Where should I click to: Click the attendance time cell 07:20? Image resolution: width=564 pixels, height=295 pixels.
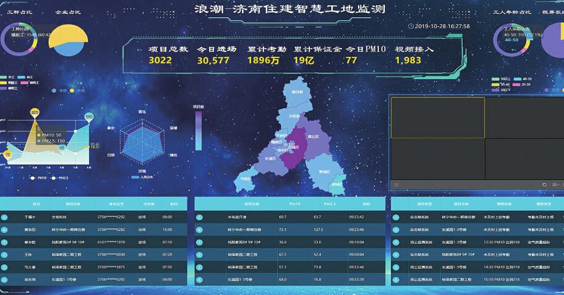pyautogui.click(x=167, y=255)
